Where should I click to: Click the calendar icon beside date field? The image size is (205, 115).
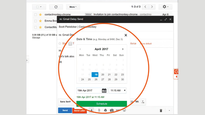pyautogui.click(x=104, y=90)
